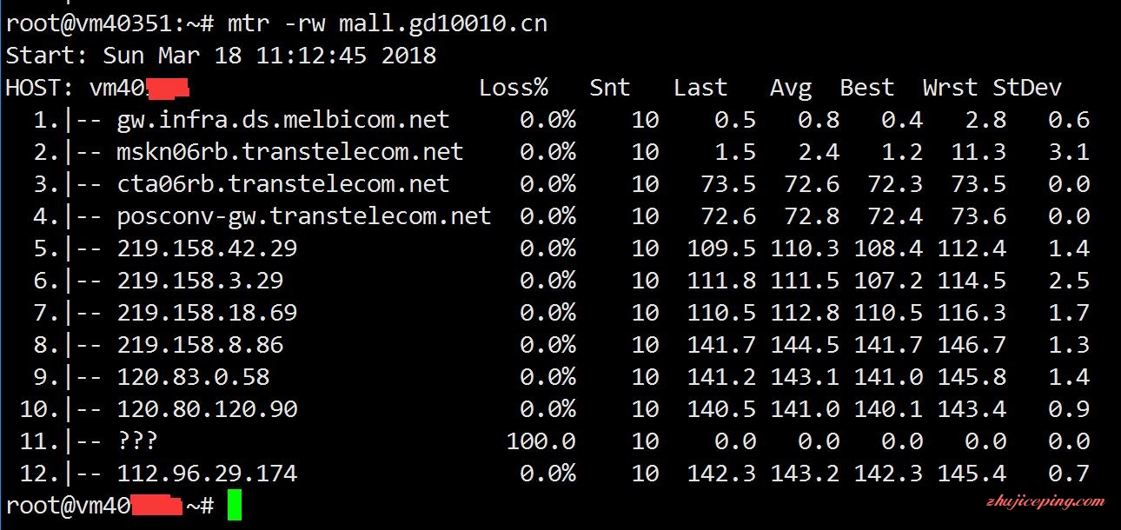Click IP address 120.80.120.90

click(x=207, y=409)
